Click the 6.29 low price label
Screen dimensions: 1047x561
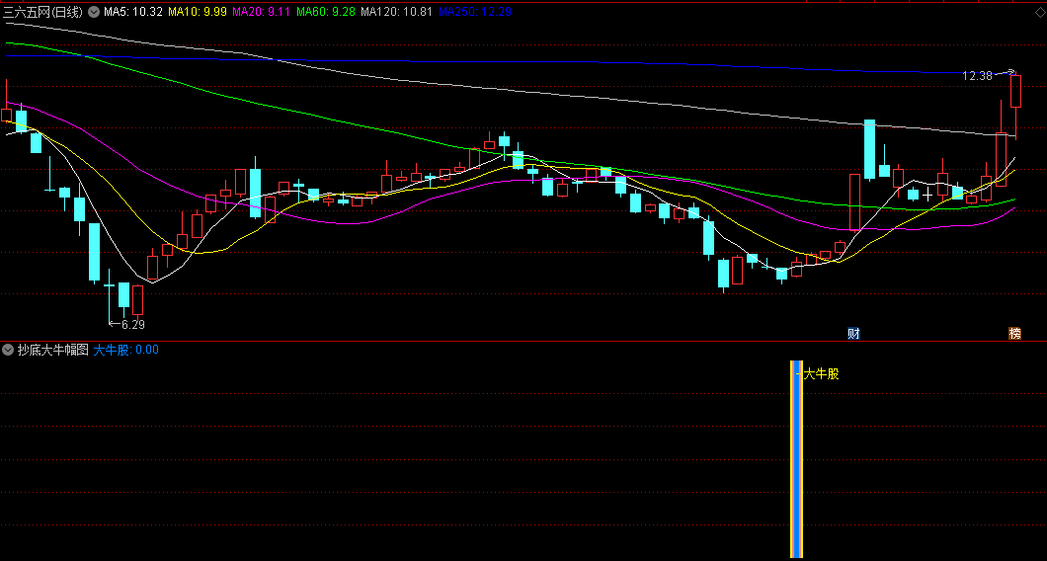(x=132, y=325)
